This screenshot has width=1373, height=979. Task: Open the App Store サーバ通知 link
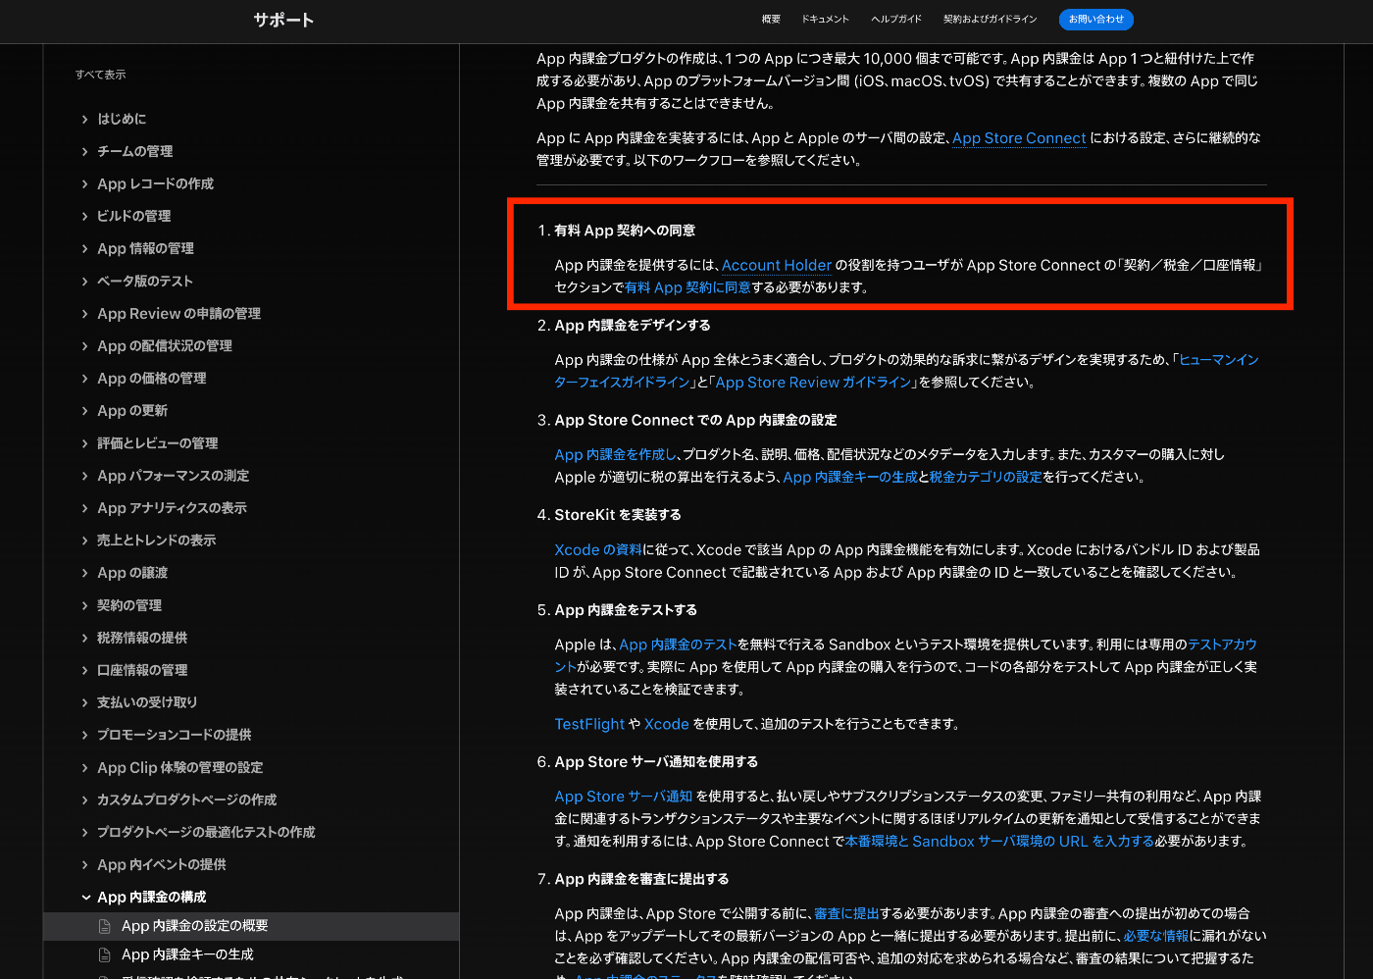coord(623,797)
